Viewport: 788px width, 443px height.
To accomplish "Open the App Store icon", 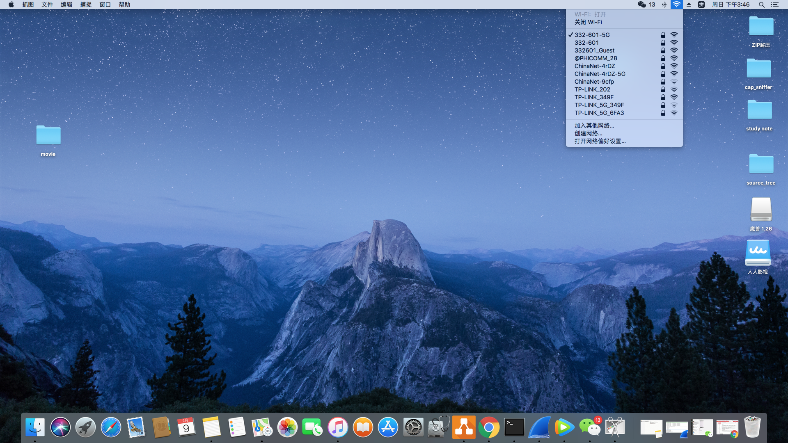I will pos(388,427).
